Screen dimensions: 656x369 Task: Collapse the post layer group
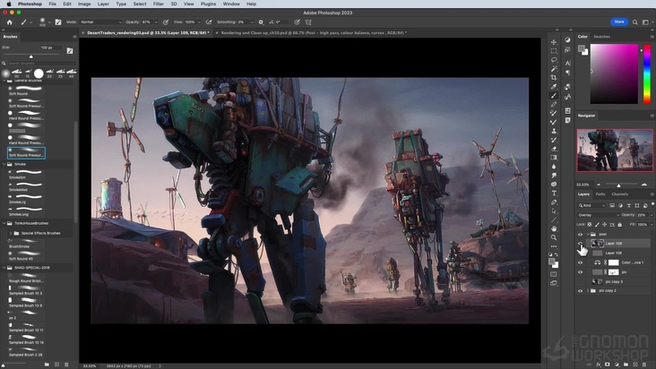point(588,234)
